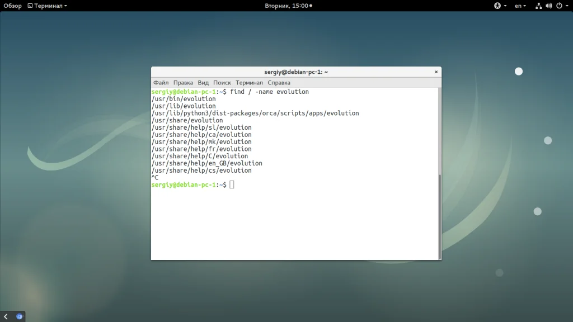Open the accessibility menu icon
The height and width of the screenshot is (322, 573).
coord(497,6)
